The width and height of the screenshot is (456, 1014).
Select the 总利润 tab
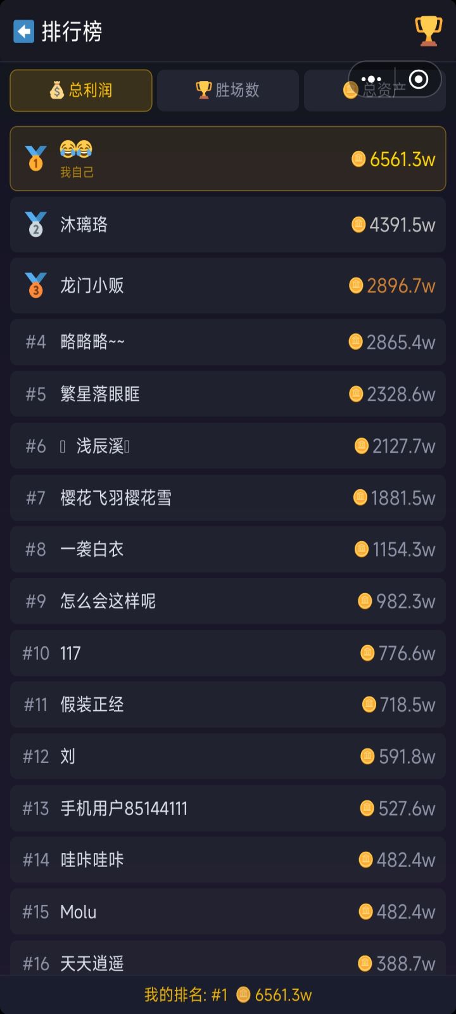pyautogui.click(x=81, y=90)
